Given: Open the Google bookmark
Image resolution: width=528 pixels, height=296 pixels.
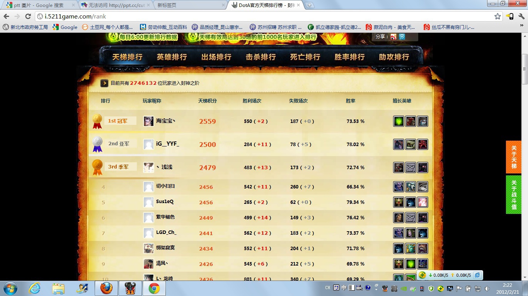Looking at the screenshot, I should [x=65, y=27].
